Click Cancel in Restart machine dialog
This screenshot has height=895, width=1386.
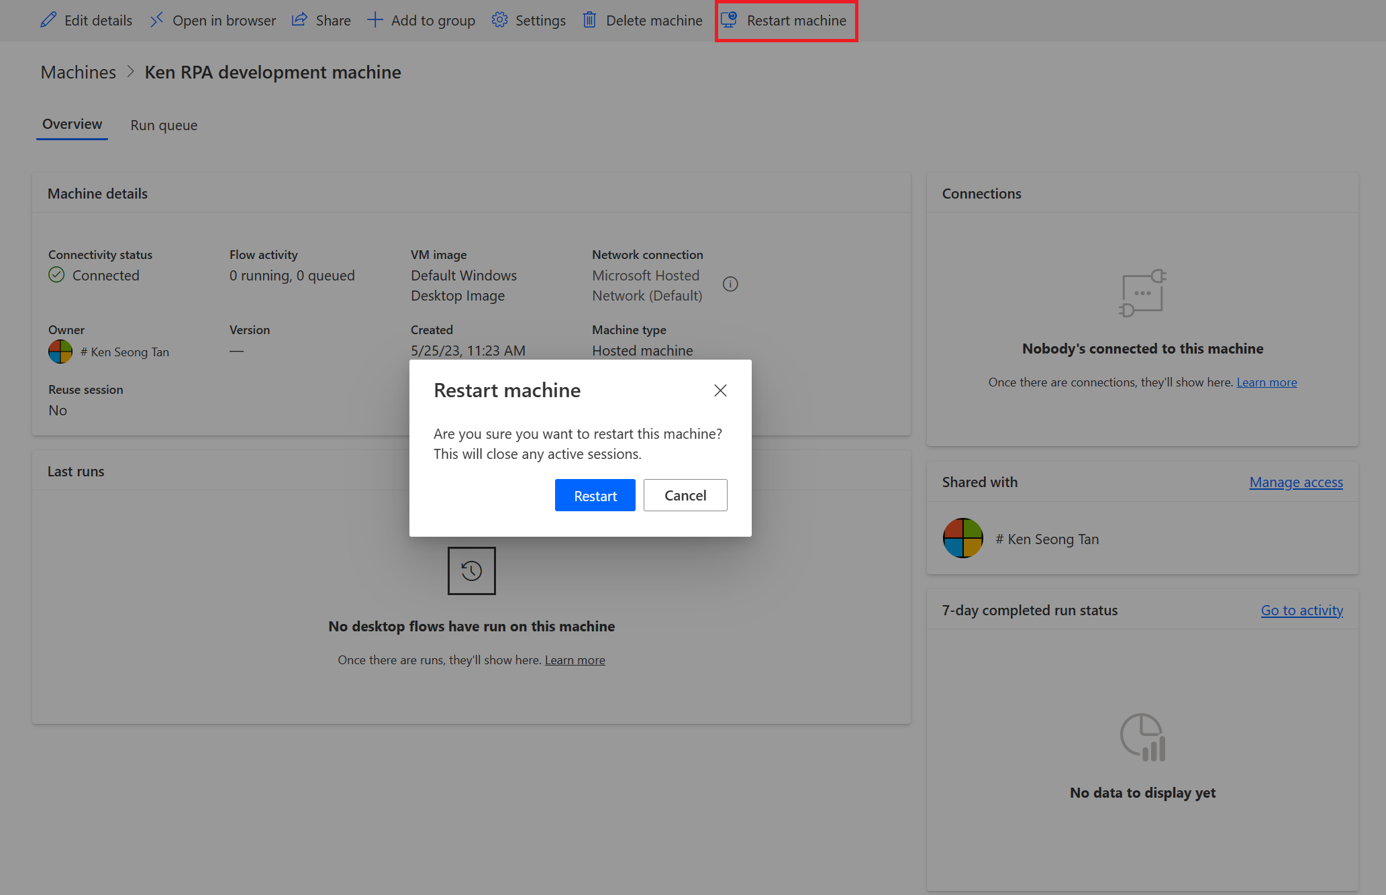pos(685,495)
